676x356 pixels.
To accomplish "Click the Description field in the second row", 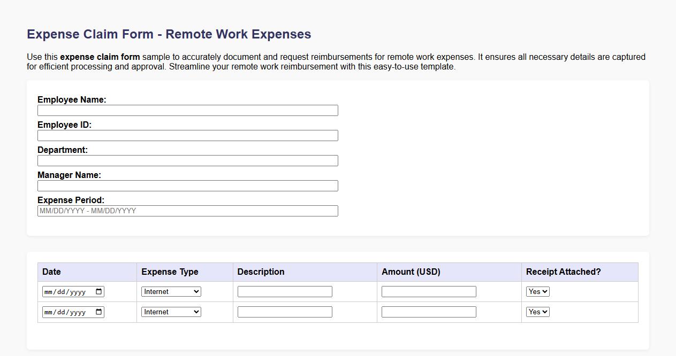I will point(285,312).
